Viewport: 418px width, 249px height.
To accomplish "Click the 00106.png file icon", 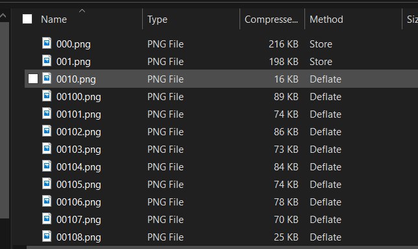I will [47, 202].
